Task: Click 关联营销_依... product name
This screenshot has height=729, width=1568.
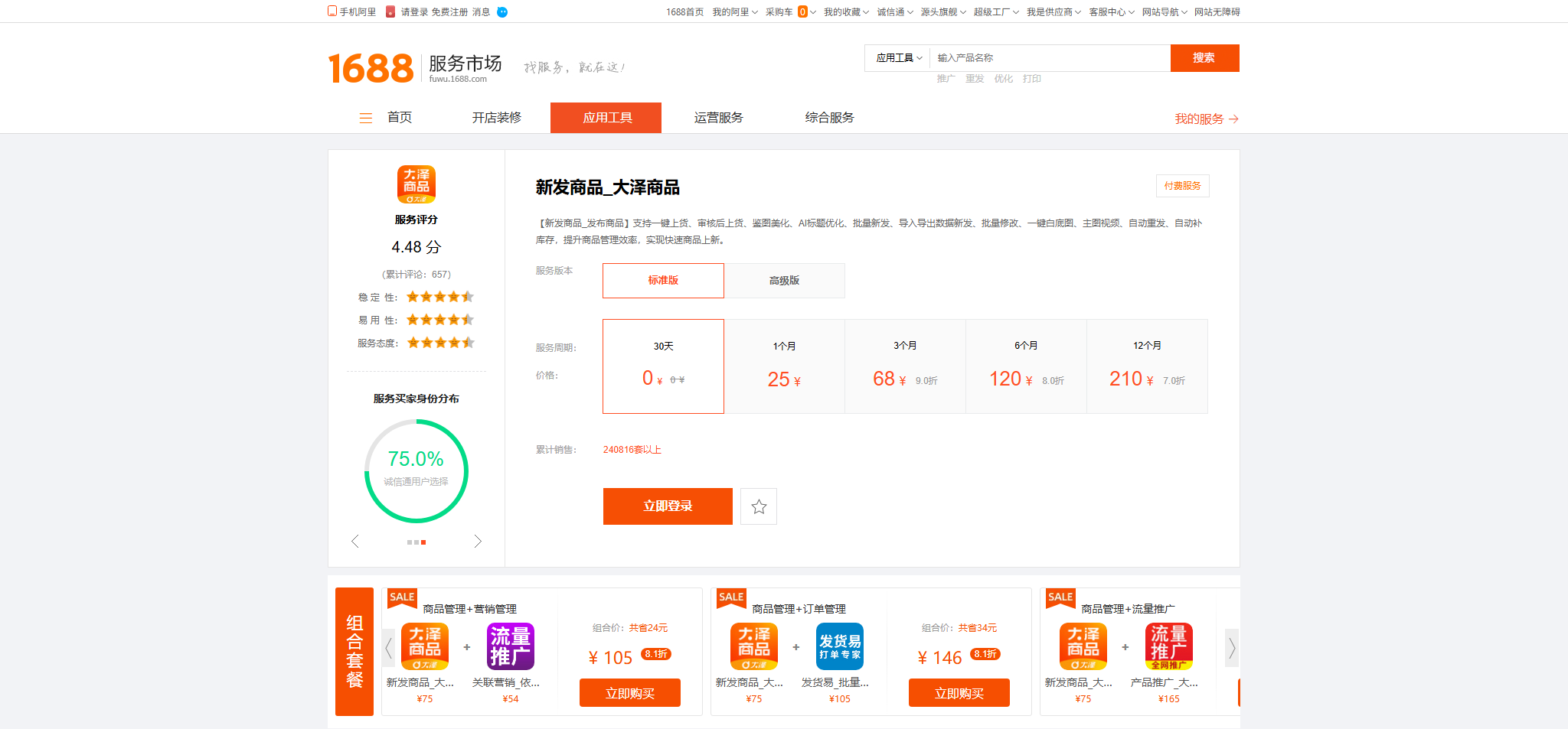Action: [506, 682]
